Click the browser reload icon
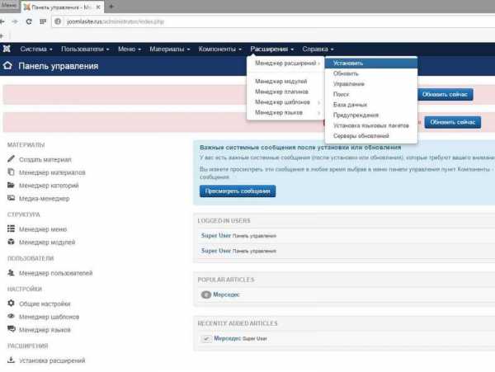495x372 pixels. (x=29, y=21)
